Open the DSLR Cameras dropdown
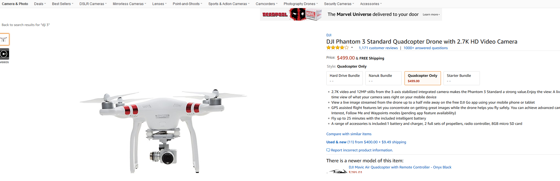The width and height of the screenshot is (560, 181). [x=93, y=4]
